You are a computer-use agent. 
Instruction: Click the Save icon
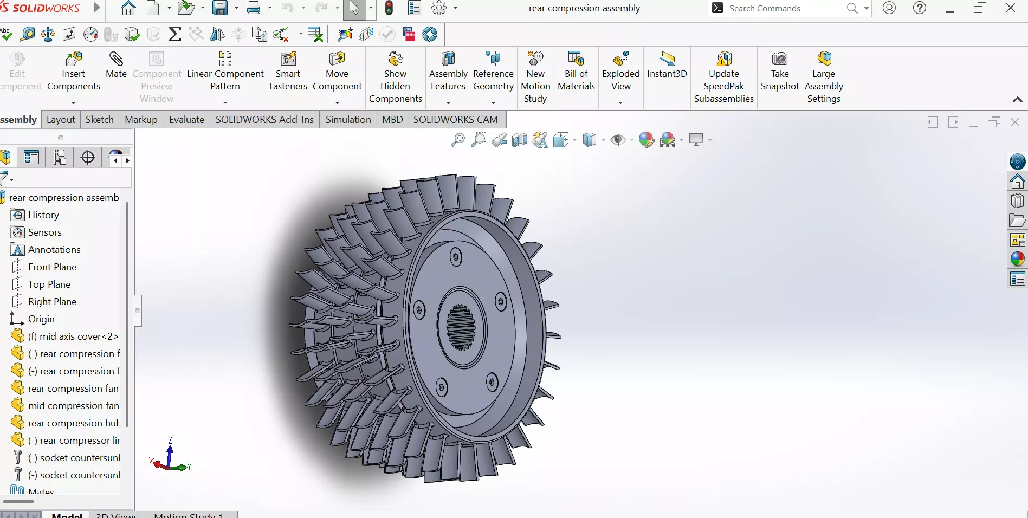tap(220, 8)
